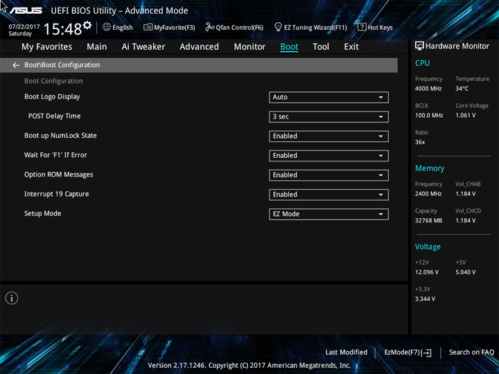Click the 32768 MB capacity value
This screenshot has width=499, height=374.
pyautogui.click(x=428, y=220)
